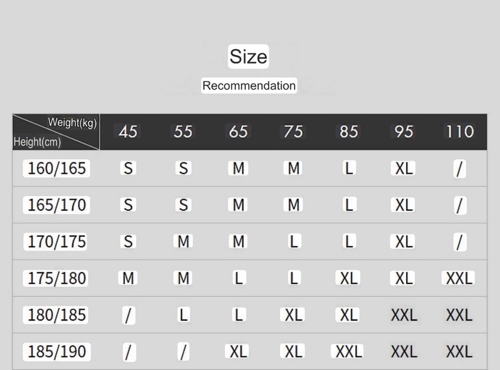Select the 85 weight column header
The image size is (500, 370).
tap(349, 132)
